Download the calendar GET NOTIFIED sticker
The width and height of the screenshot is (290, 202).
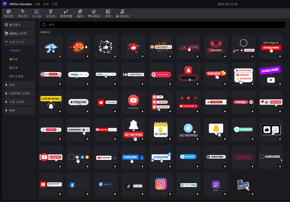[170, 139]
